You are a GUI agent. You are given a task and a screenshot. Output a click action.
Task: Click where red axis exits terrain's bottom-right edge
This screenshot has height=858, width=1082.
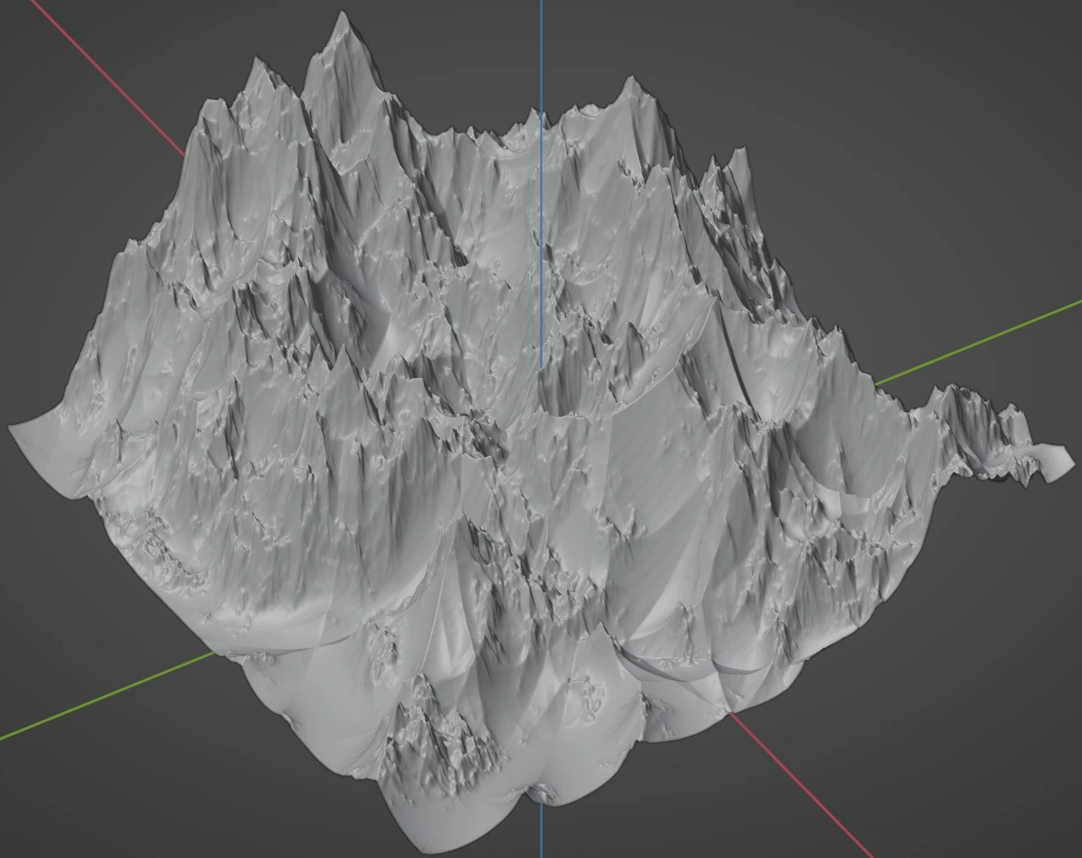point(731,714)
